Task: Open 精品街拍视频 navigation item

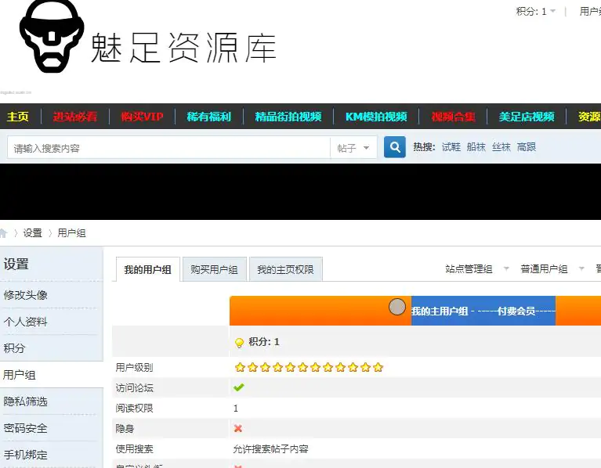Action: point(288,117)
